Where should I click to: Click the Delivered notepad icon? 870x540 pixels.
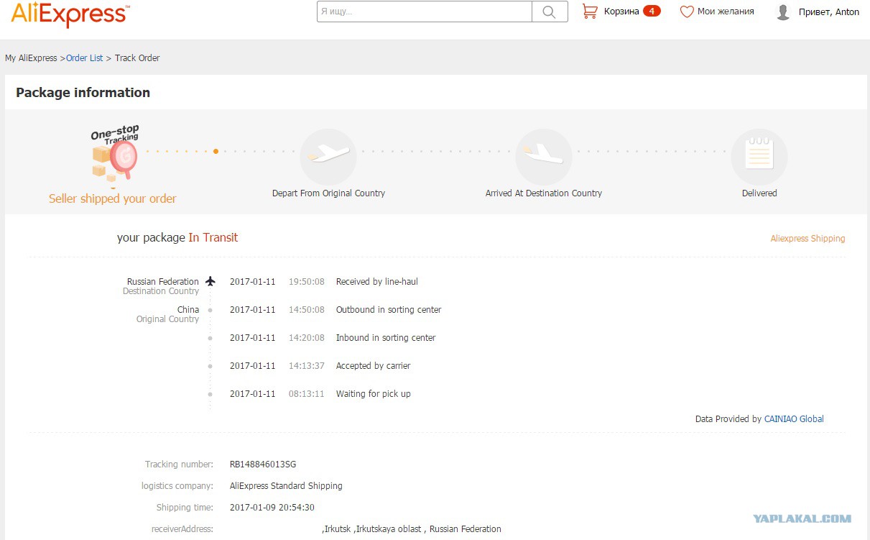pos(759,156)
